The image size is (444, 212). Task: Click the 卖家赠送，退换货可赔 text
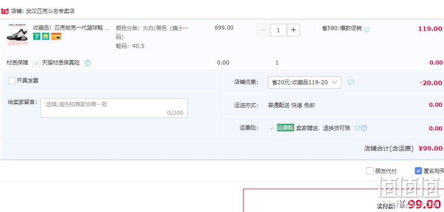point(323,128)
